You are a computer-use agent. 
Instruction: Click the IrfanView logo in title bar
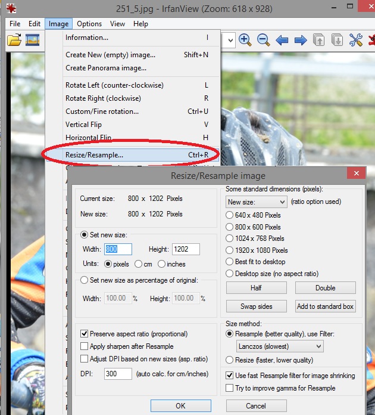tap(11, 8)
